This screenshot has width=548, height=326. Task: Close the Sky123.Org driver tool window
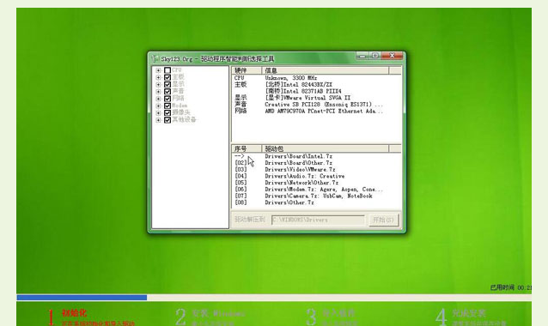[x=393, y=56]
